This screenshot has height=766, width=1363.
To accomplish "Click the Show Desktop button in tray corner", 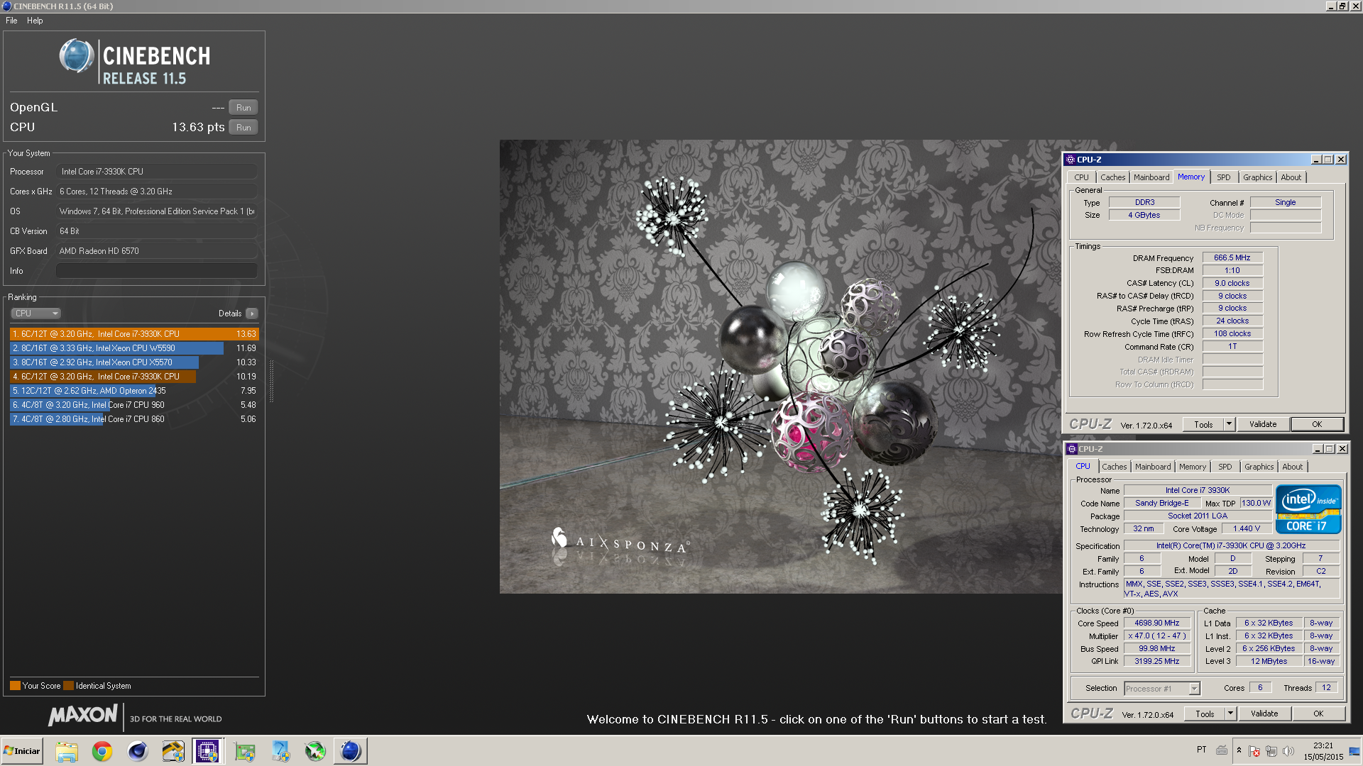I will pos(1354,751).
